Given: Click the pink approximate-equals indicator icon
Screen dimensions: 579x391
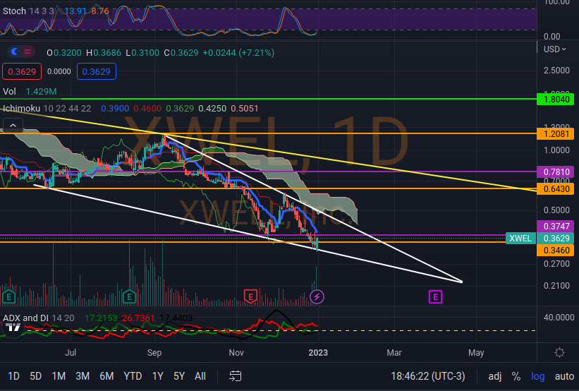Looking at the screenshot, I should (28, 52).
